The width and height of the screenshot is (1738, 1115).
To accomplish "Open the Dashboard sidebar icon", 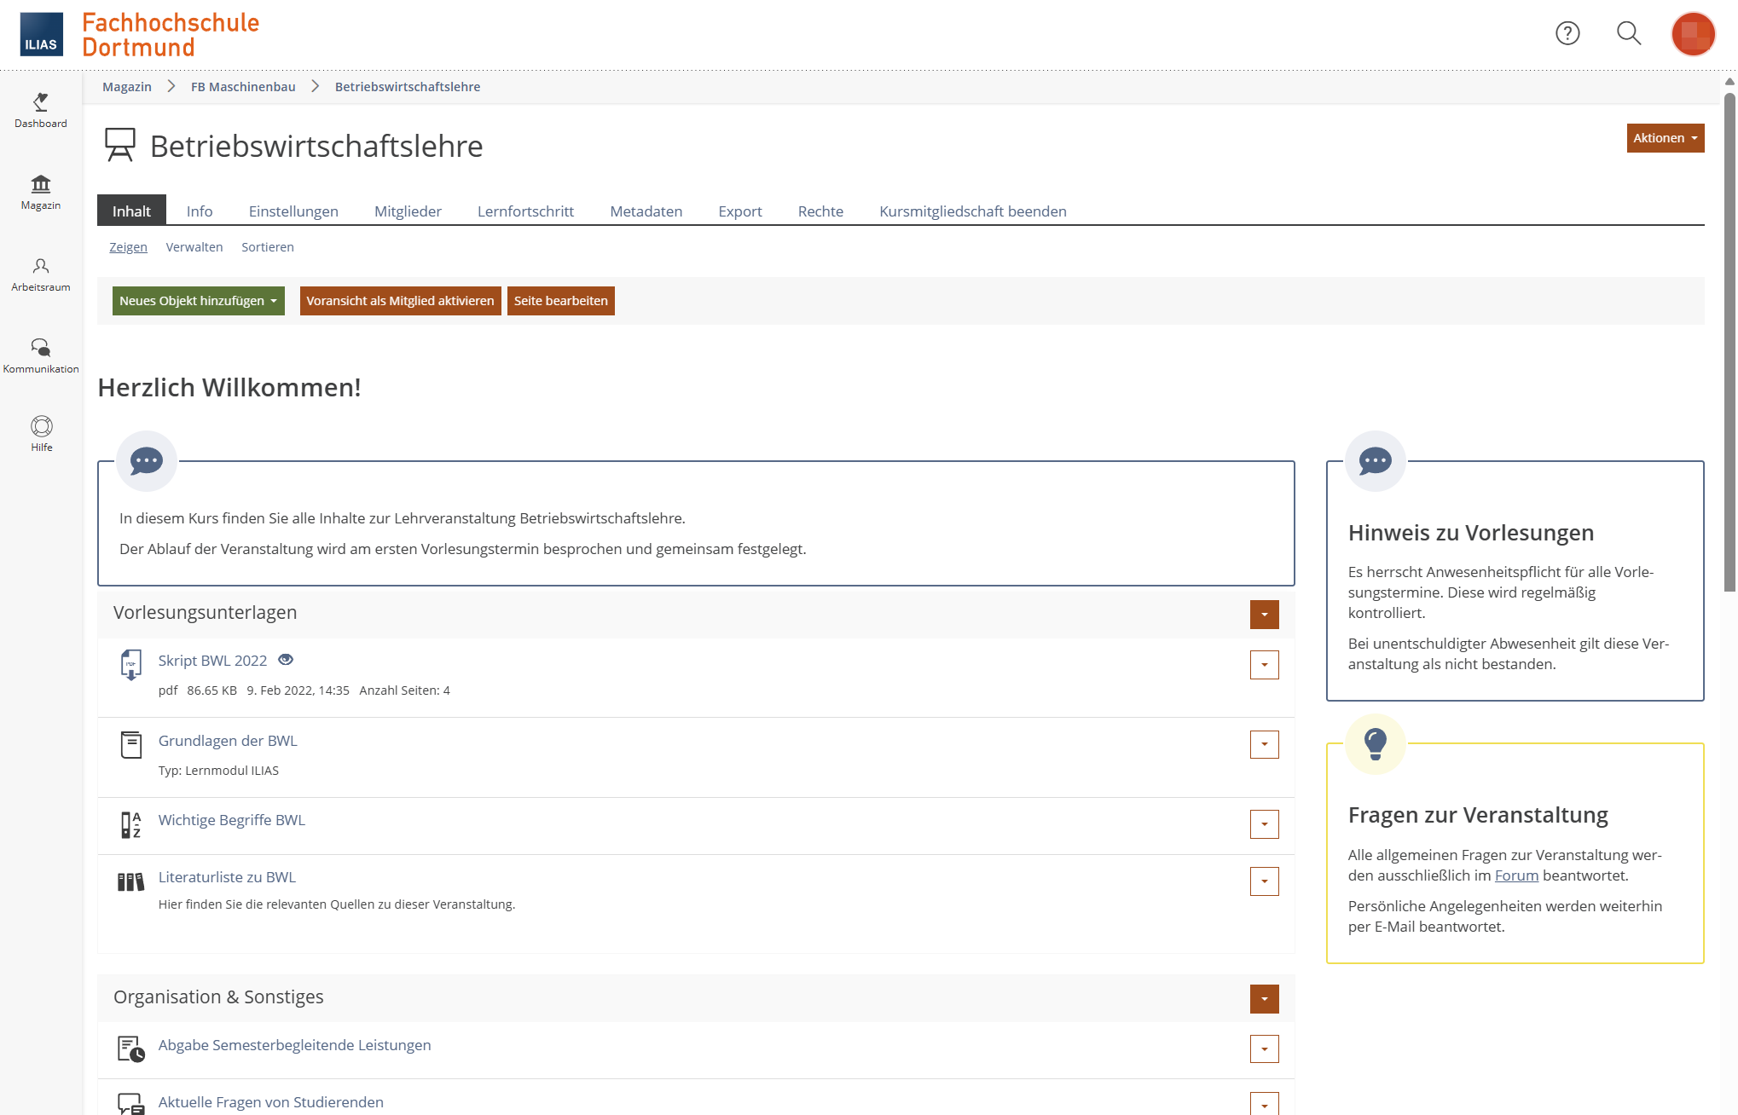I will 40,110.
